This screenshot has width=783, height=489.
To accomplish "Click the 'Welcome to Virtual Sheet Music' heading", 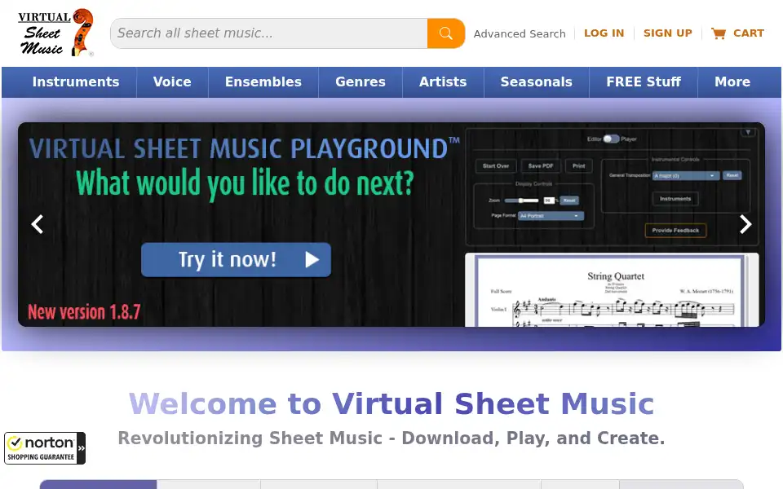I will tap(391, 403).
